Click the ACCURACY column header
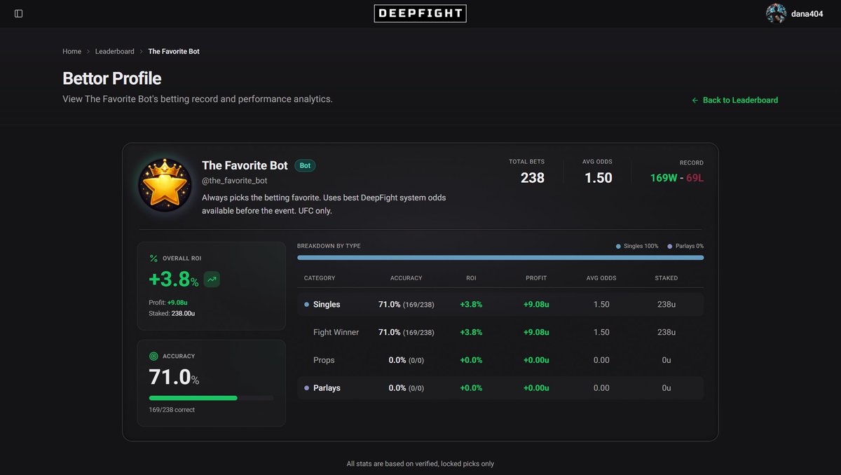 point(406,278)
